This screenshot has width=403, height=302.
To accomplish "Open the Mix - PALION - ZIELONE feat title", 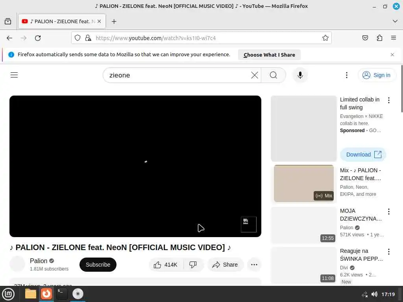I will [x=360, y=174].
